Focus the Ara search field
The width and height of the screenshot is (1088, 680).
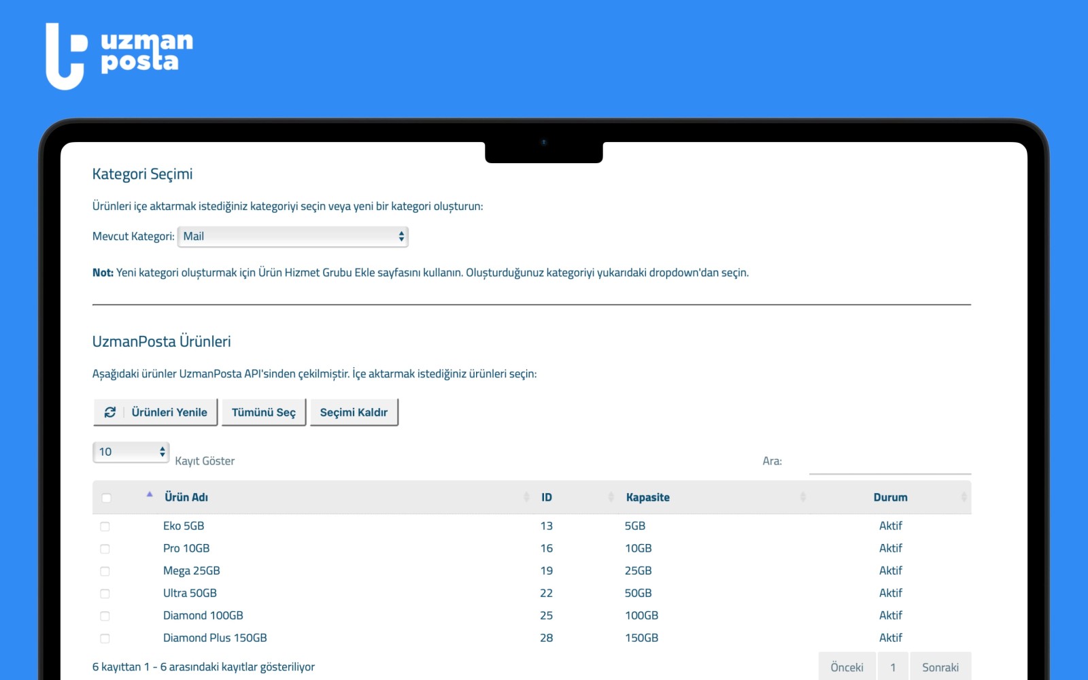coord(889,462)
